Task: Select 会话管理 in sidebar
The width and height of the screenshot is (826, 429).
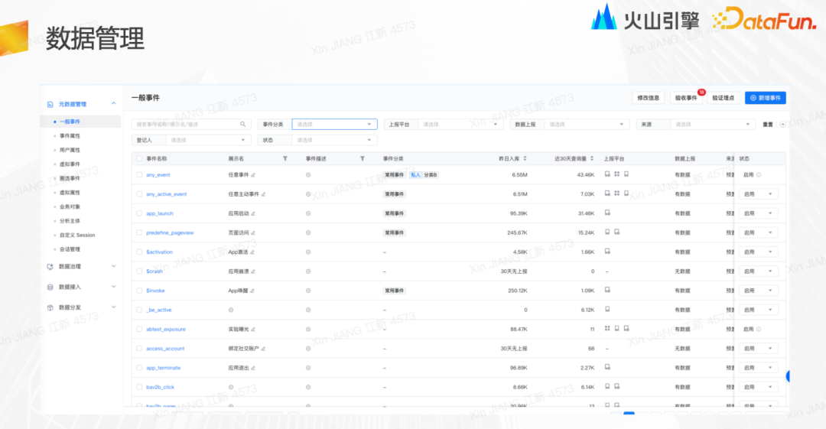Action: click(70, 250)
